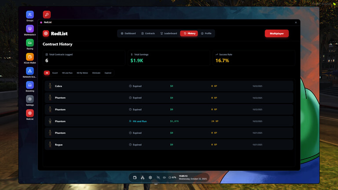Switch to the Dashboard tab

pos(128,33)
